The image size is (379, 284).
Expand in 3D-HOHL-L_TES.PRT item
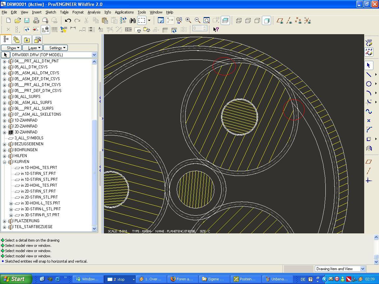[11, 203]
